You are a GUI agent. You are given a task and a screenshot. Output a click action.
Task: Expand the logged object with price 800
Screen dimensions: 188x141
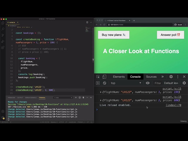pyautogui.click(x=101, y=100)
